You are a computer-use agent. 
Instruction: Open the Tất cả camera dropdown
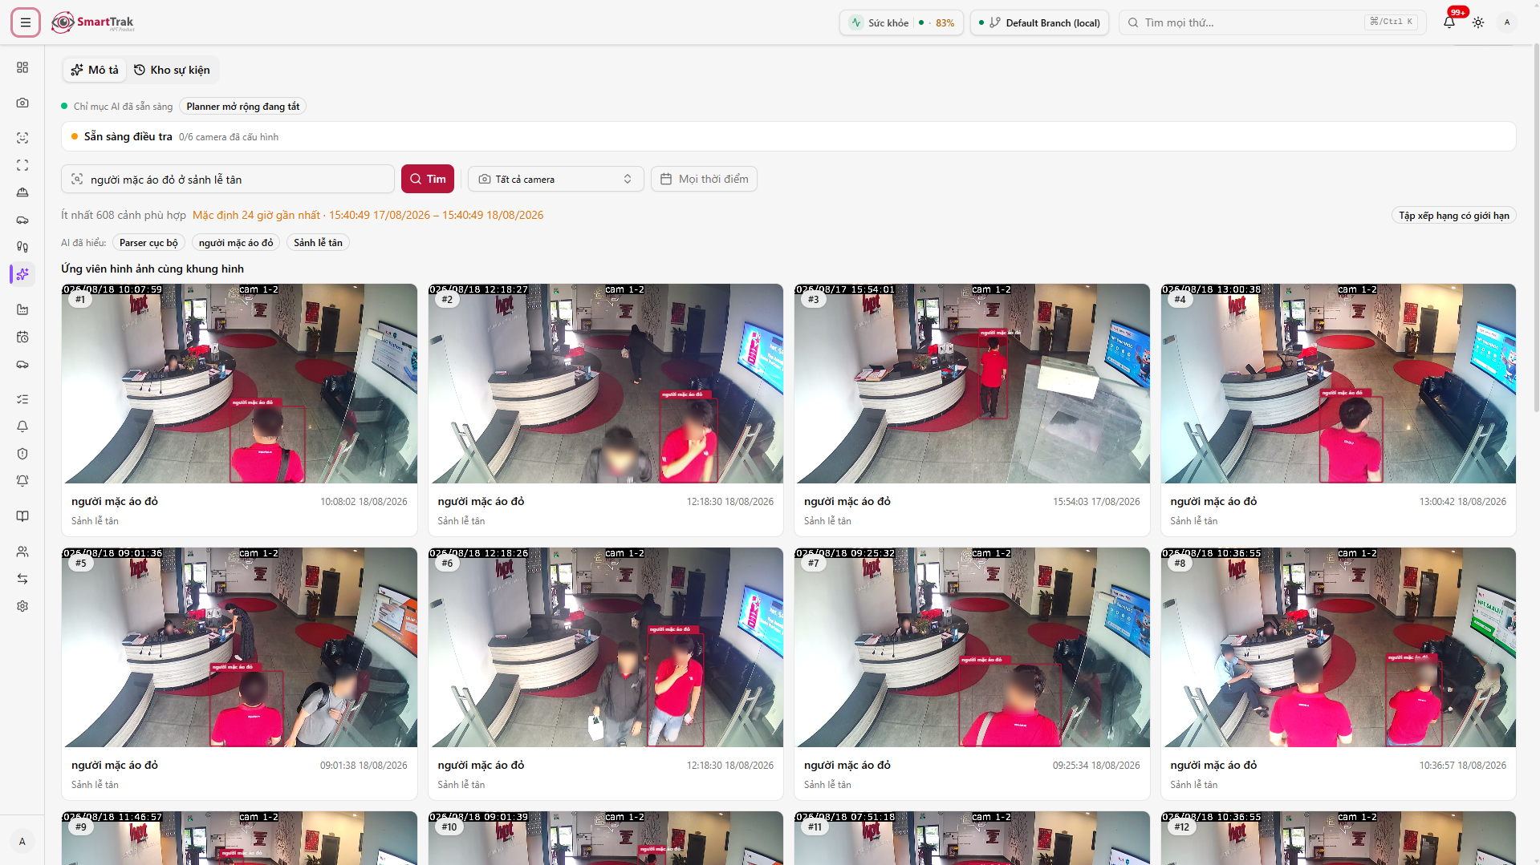pyautogui.click(x=555, y=179)
